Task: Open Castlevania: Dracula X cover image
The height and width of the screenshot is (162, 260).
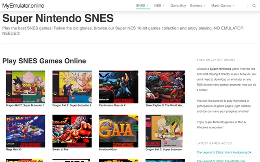Action: tap(119, 87)
